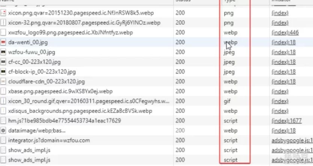Viewport: 313px width, 166px height.
Task: Select the cf-block-ip_00-223x120.jpg request name
Action: pyautogui.click(x=42, y=72)
